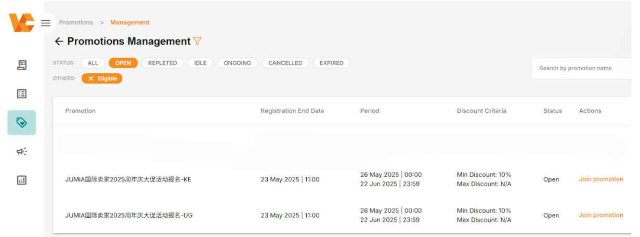Open the product list sidebar icon
The width and height of the screenshot is (640, 237).
click(x=22, y=94)
